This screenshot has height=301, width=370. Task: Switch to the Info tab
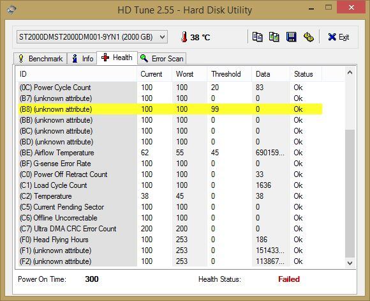82,58
